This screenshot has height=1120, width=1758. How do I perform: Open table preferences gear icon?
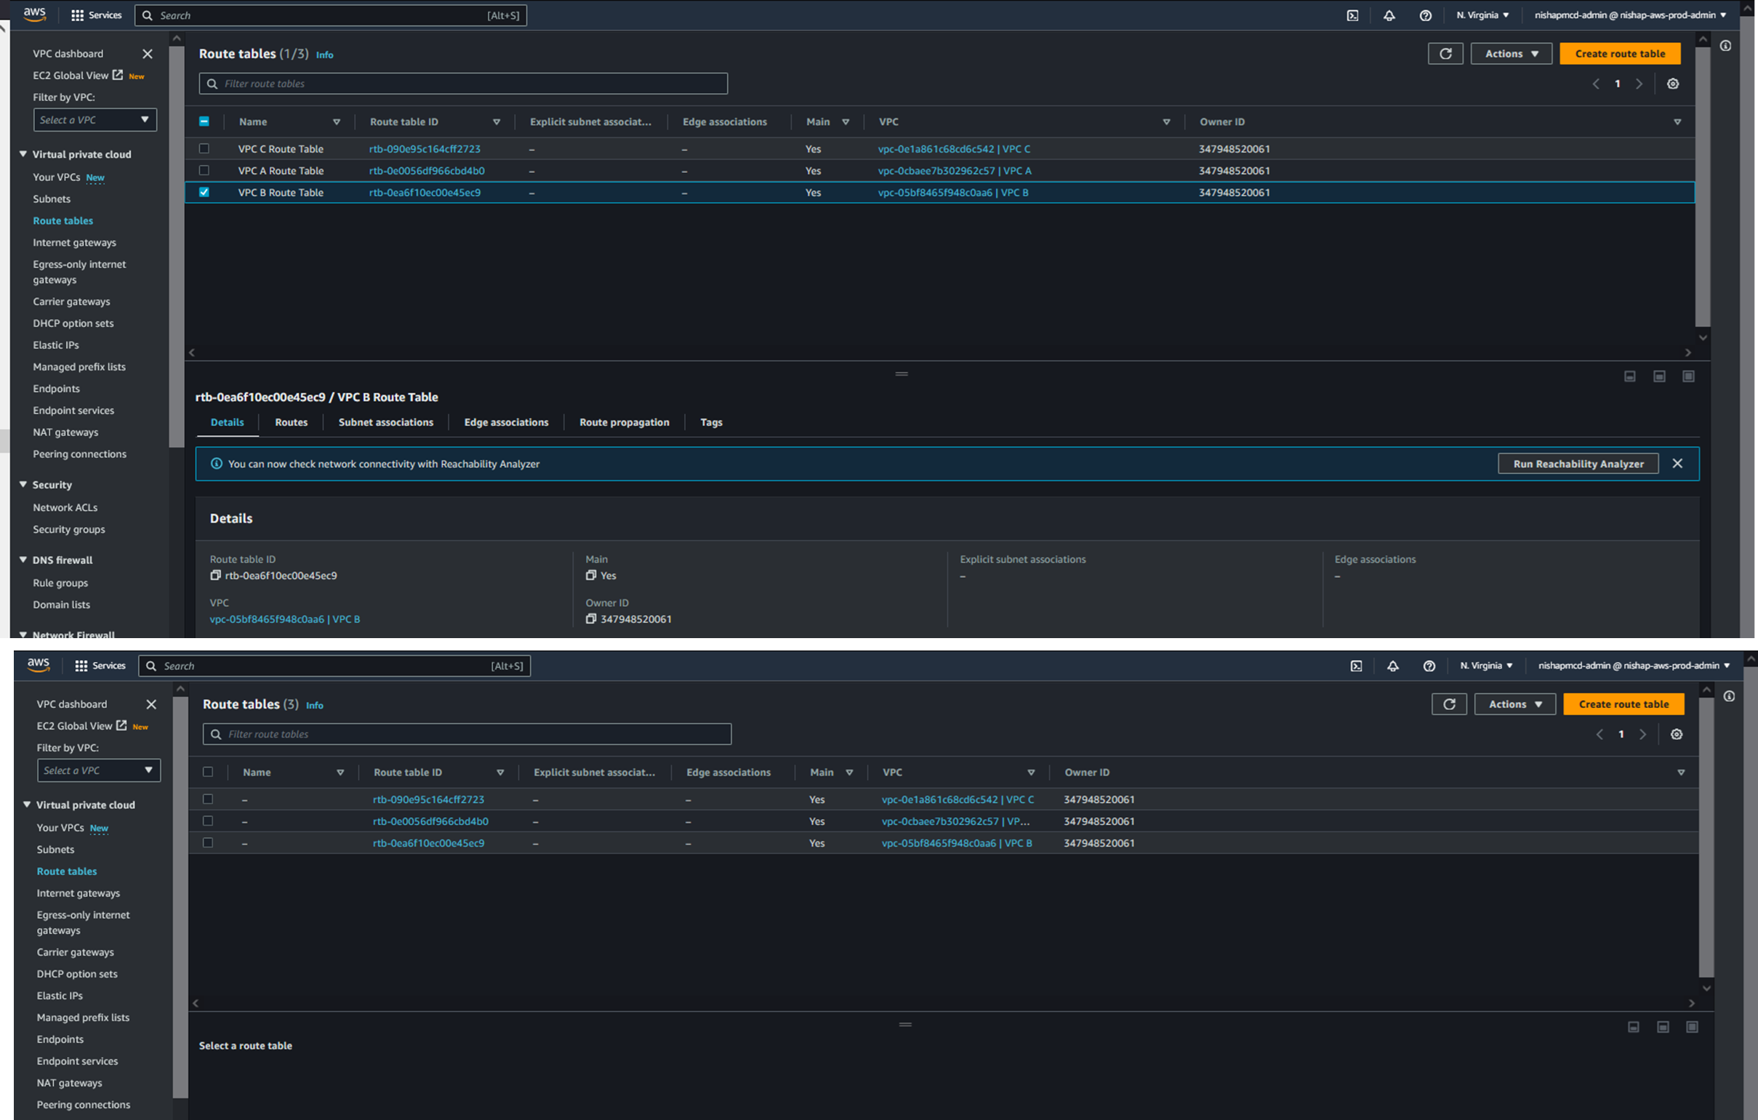point(1673,84)
